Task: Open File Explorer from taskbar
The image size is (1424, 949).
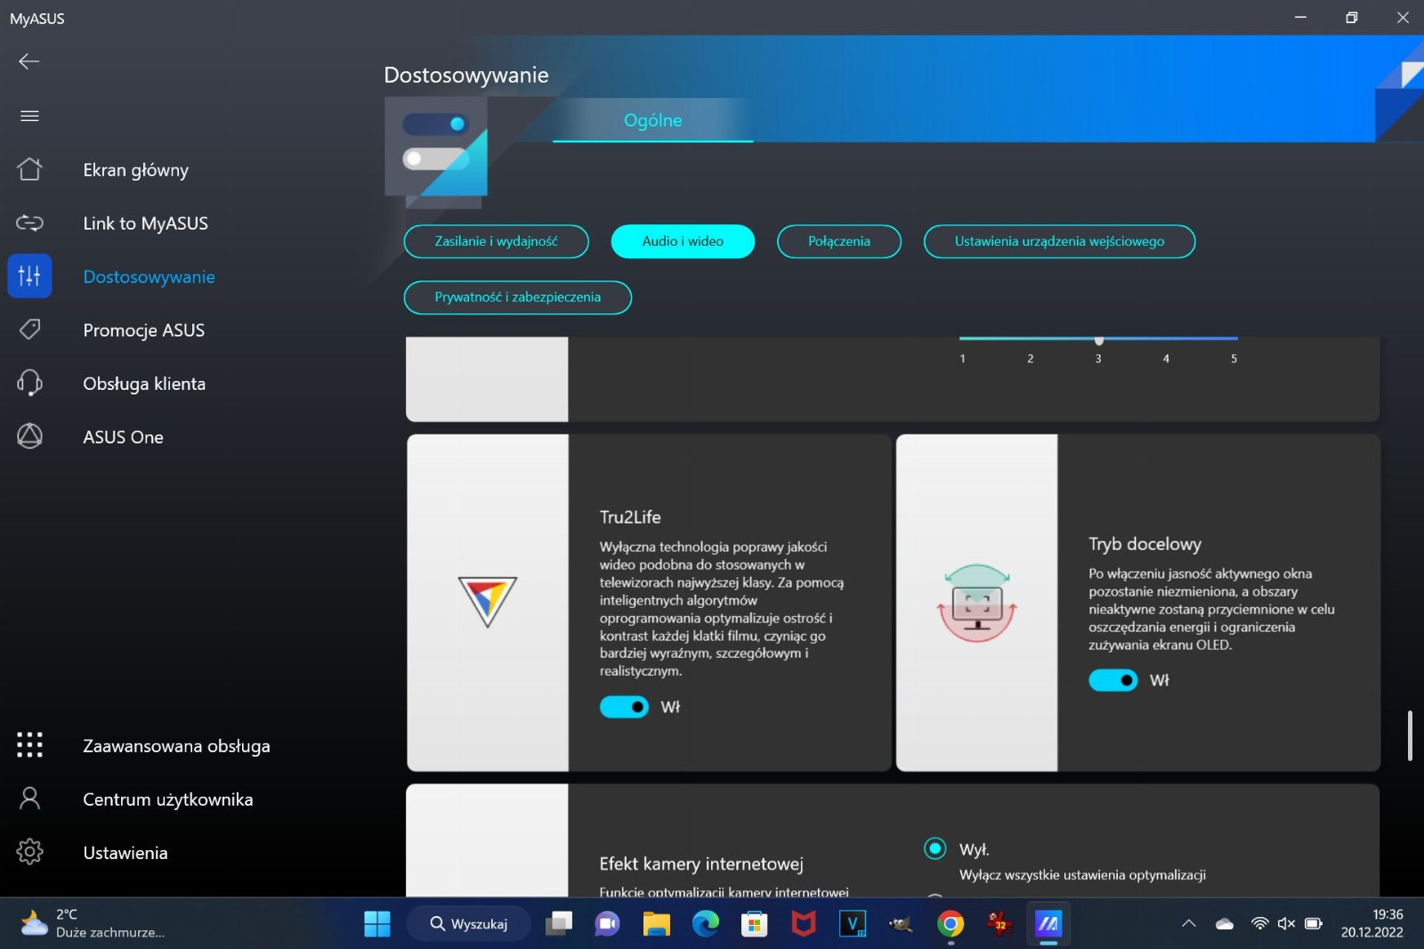Action: tap(657, 924)
